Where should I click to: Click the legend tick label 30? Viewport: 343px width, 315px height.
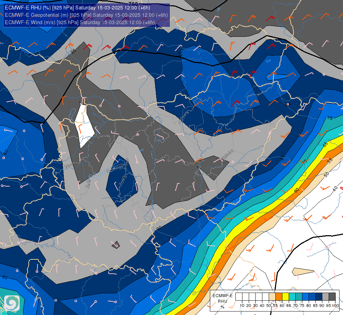click(x=255, y=306)
